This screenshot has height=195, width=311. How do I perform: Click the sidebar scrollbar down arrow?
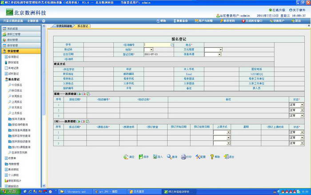pyautogui.click(x=44, y=186)
